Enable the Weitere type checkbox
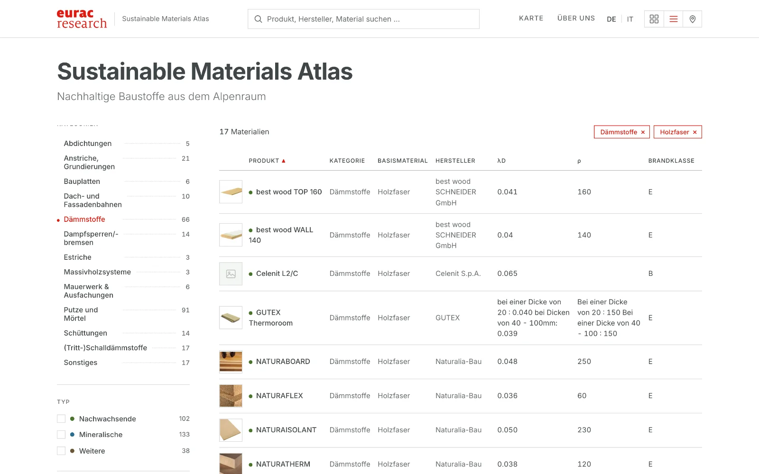759x474 pixels. pos(61,451)
